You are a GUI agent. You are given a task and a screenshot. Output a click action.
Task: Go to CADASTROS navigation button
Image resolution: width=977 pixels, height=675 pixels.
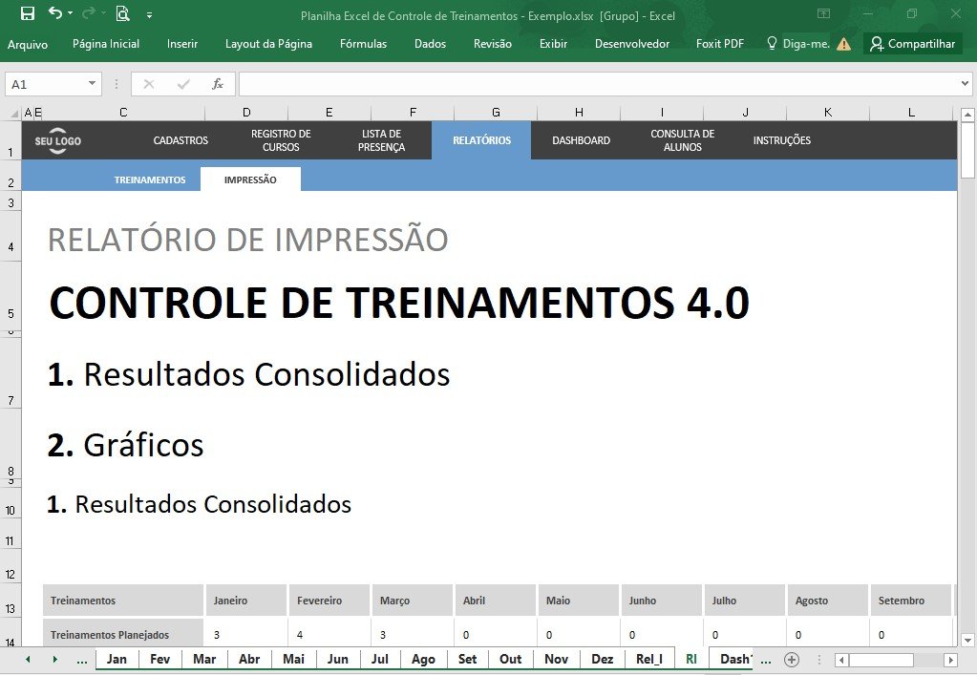point(181,140)
